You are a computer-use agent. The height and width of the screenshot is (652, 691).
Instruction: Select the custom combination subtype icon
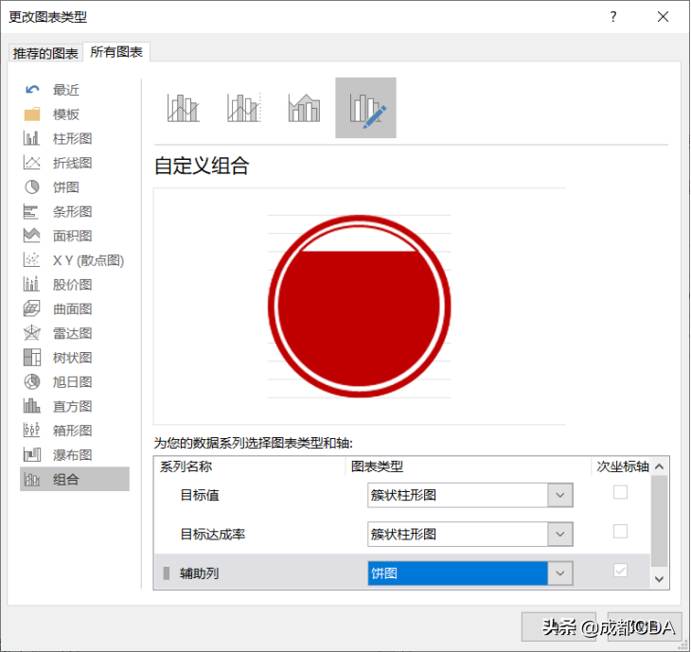[365, 108]
